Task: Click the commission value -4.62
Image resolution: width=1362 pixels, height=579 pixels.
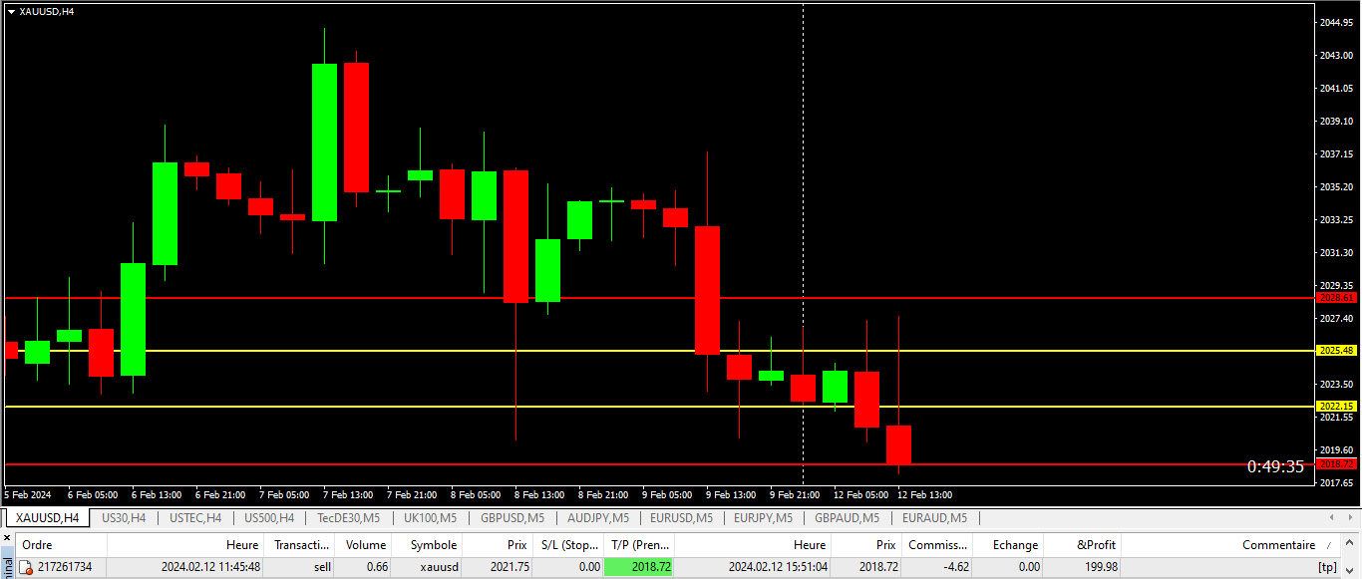Action: [x=955, y=567]
